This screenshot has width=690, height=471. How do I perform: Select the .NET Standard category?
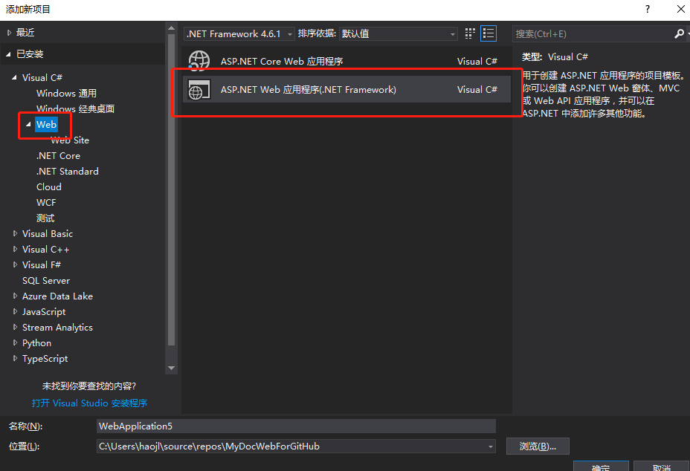pyautogui.click(x=68, y=171)
